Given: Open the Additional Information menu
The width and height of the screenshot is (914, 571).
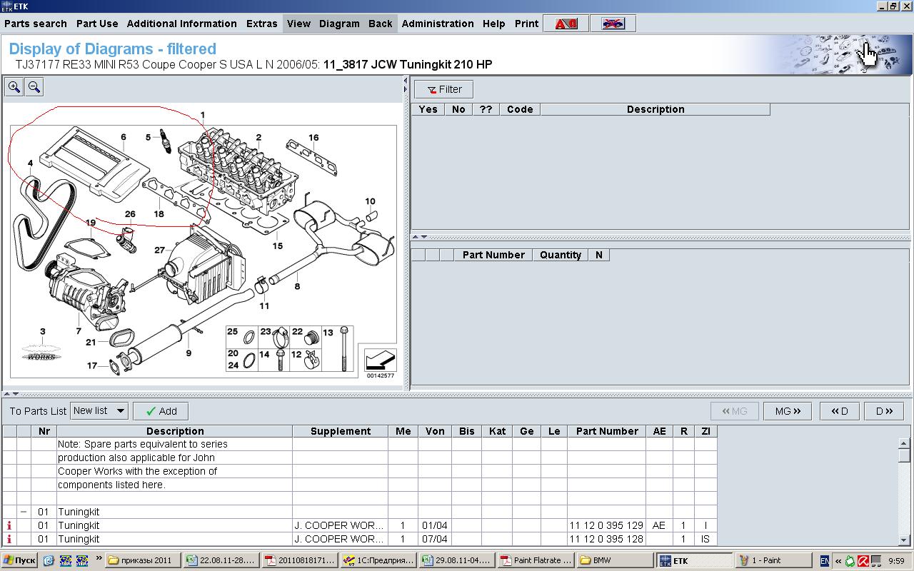Looking at the screenshot, I should coord(182,24).
